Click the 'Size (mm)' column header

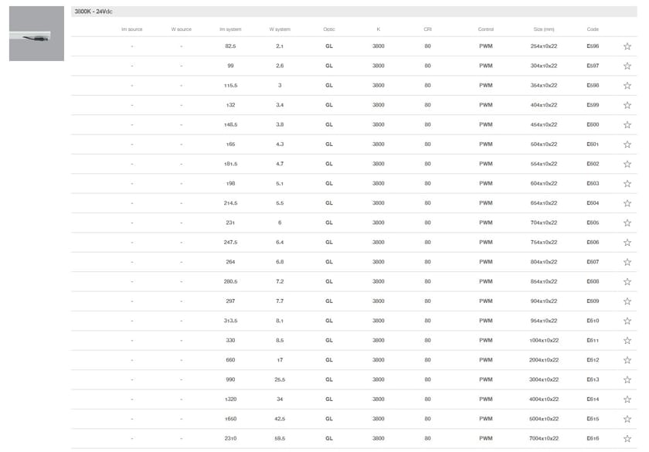[544, 29]
